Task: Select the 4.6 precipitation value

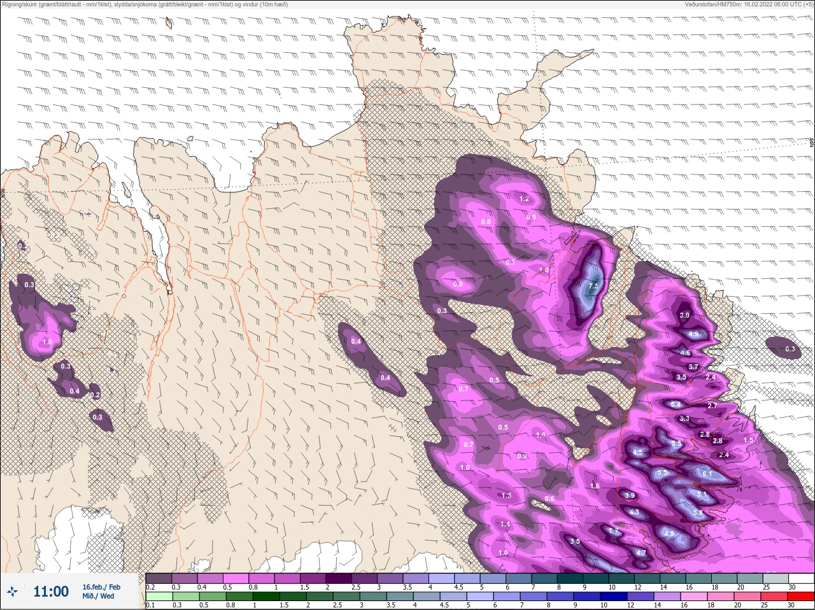Action: (685, 353)
